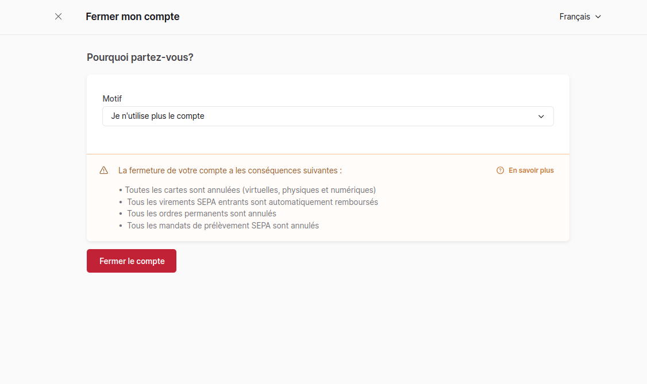Open the Français language selector

click(x=580, y=17)
